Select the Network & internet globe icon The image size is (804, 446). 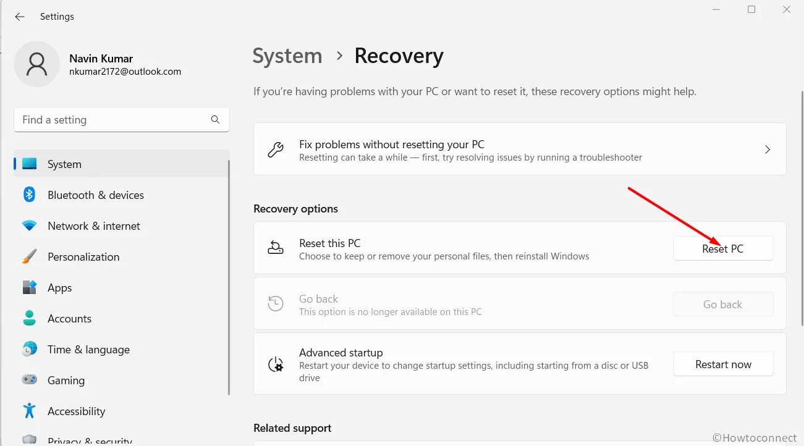(x=30, y=225)
